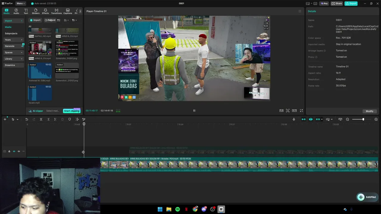Toggle clip linkage

coord(318,119)
